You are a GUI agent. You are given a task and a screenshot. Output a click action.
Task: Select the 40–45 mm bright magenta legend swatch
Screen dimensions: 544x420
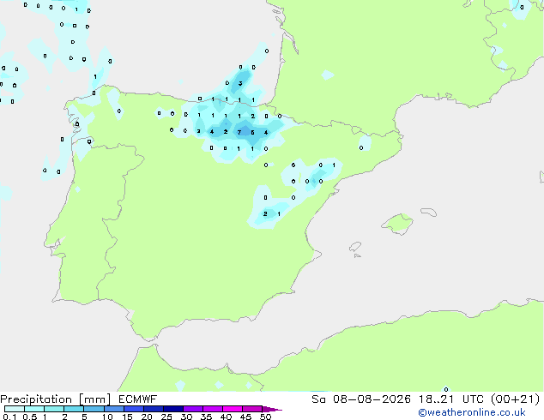[233, 409]
